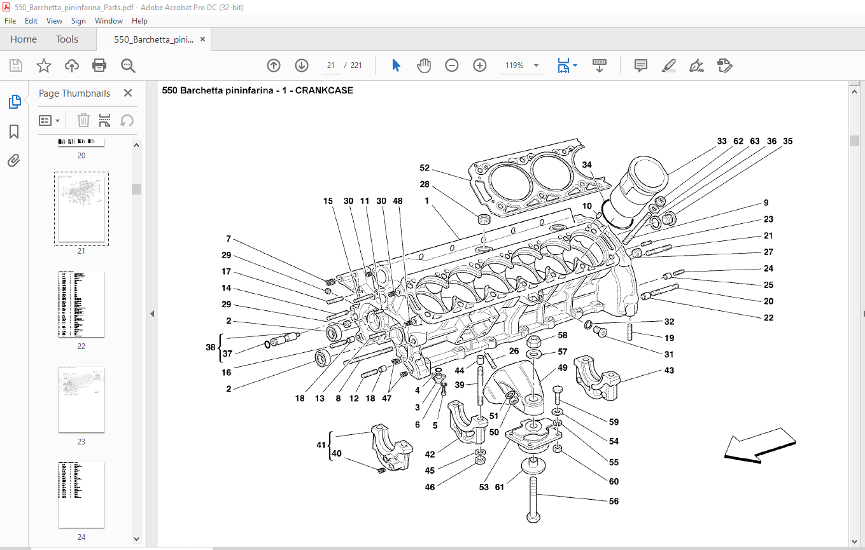Select page 24 thumbnail
The width and height of the screenshot is (865, 550).
tap(81, 495)
